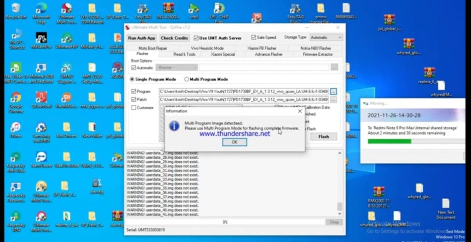
Task: Open the Recycle Bin desktop icon
Action: (16, 9)
